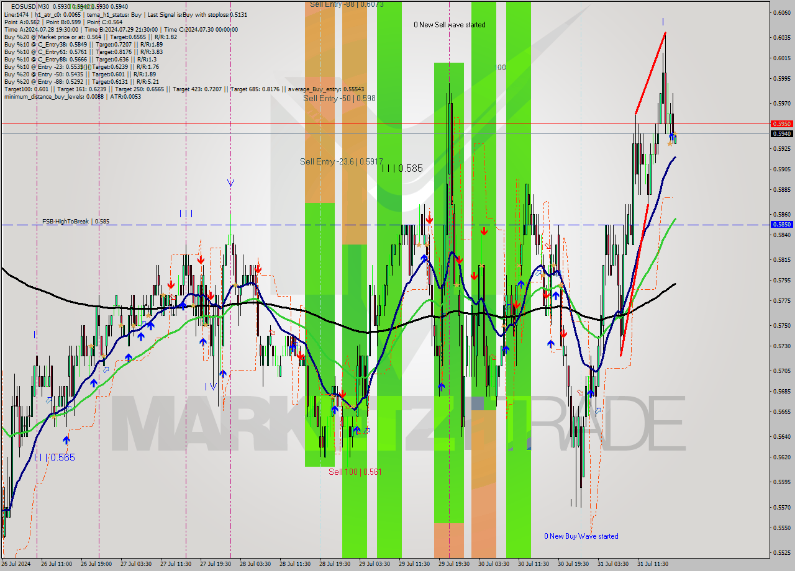Click the '29 Jul 03:30' time axis label
The image size is (795, 571).
[x=375, y=564]
